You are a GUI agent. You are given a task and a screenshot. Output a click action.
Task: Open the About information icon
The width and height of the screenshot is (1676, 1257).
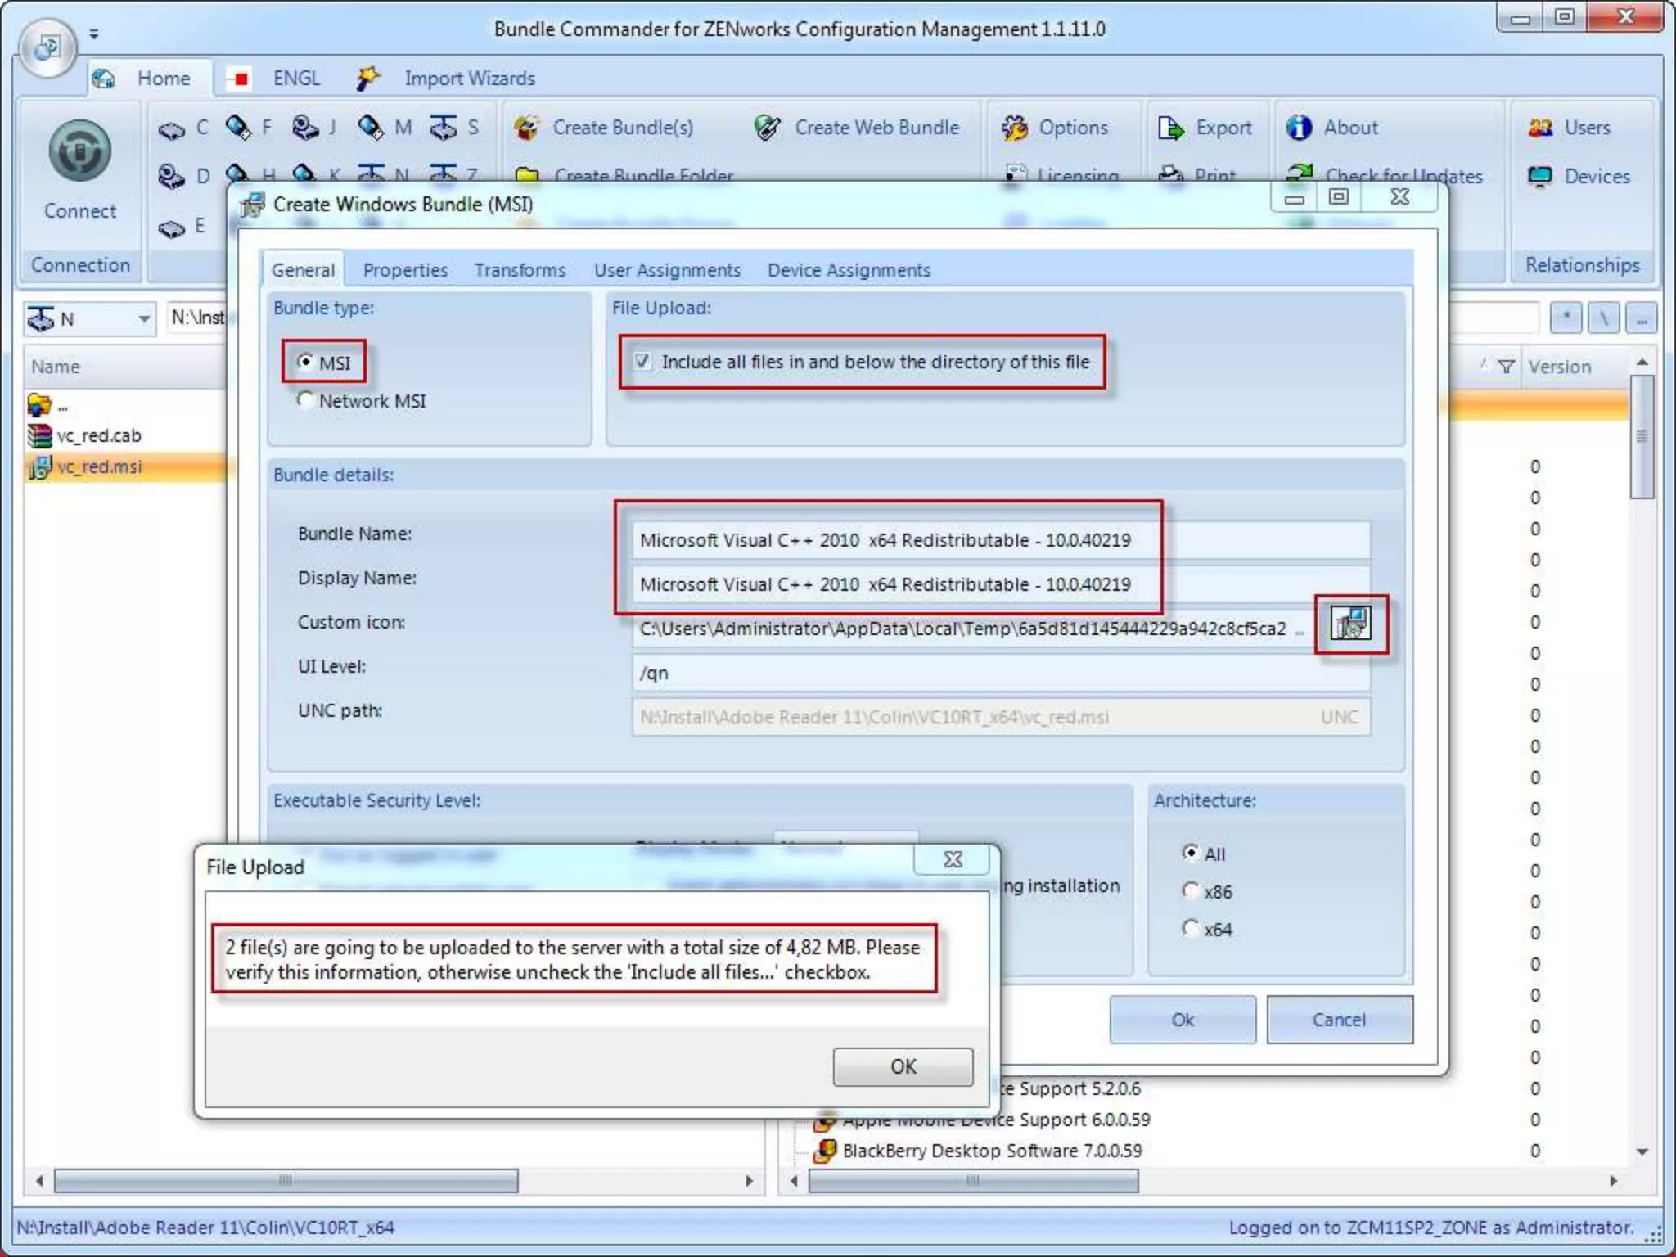[1299, 128]
